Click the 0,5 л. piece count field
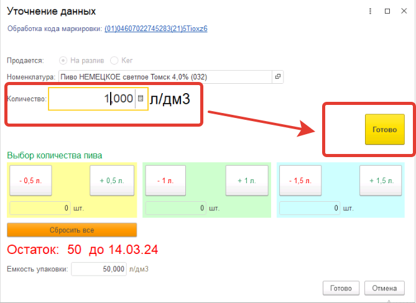This screenshot has height=303, width=416. pyautogui.click(x=40, y=208)
